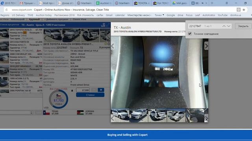Switch to Gmail Пришел tab
Viewport: 252px width, 141px height.
[x=27, y=3]
